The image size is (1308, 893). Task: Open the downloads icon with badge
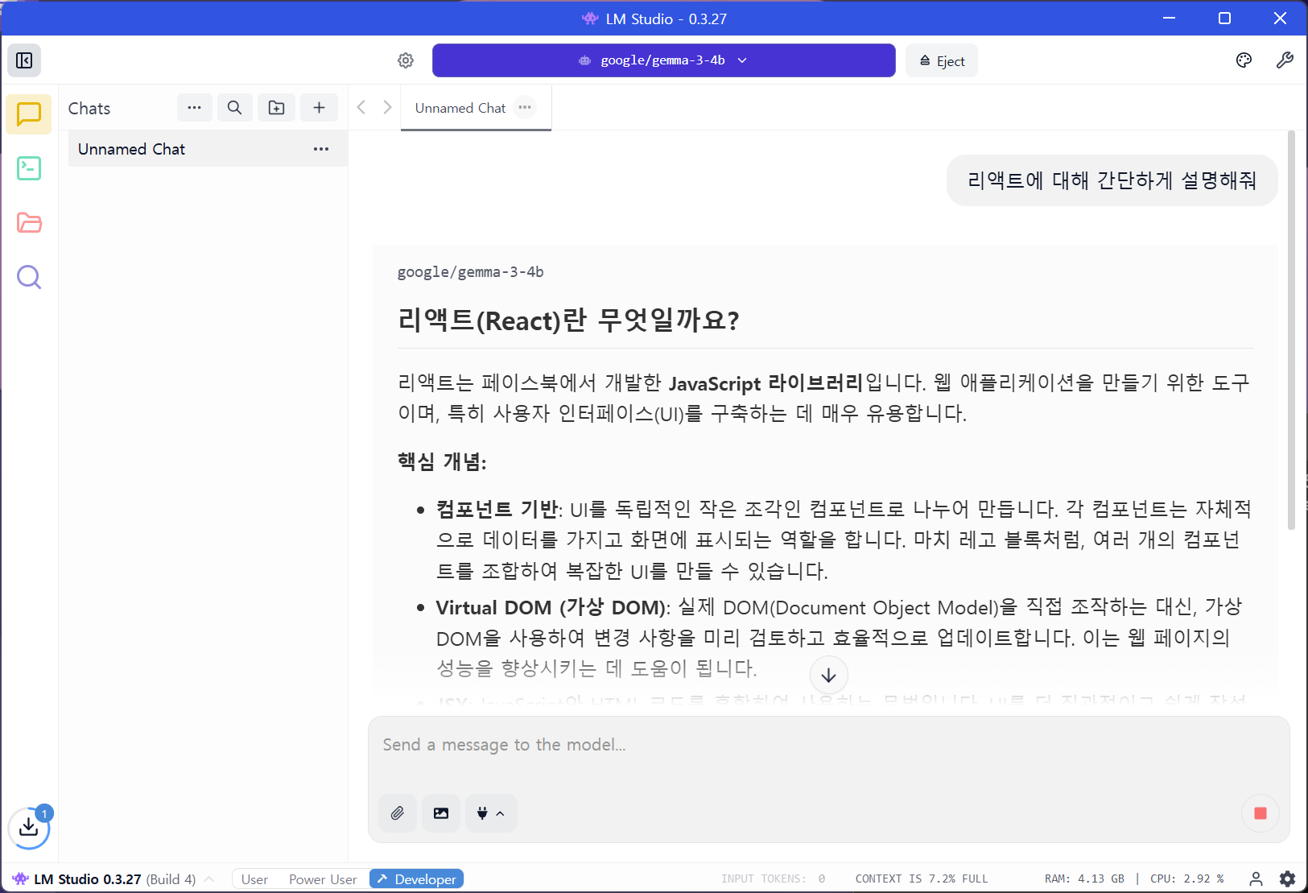click(x=29, y=827)
